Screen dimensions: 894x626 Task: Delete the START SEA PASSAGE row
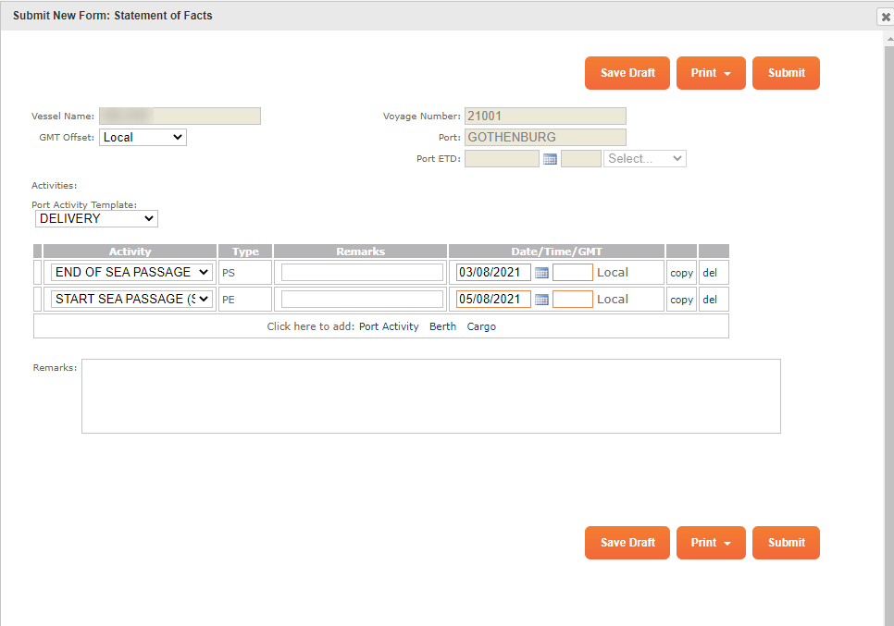710,300
